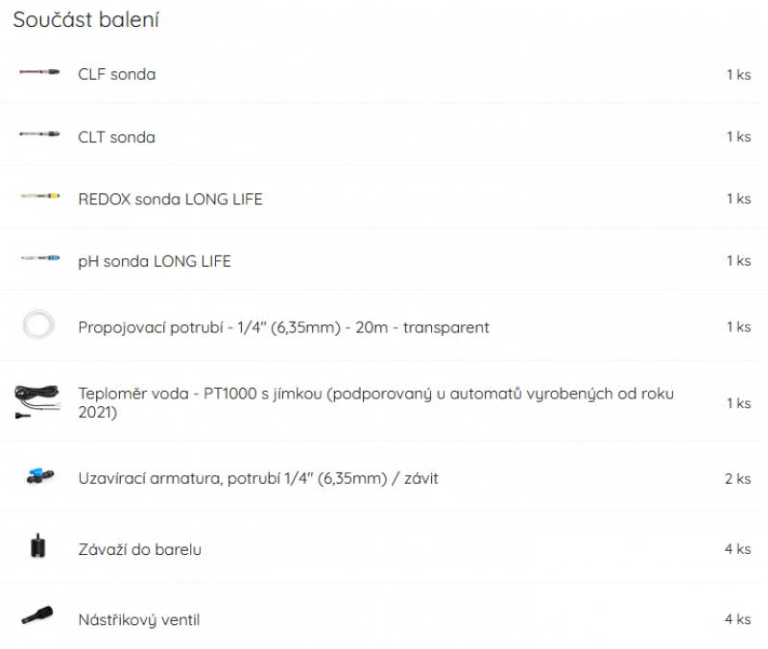Open the pH sonda LONG LIFE link
Image resolution: width=768 pixels, height=649 pixels.
coord(155,261)
